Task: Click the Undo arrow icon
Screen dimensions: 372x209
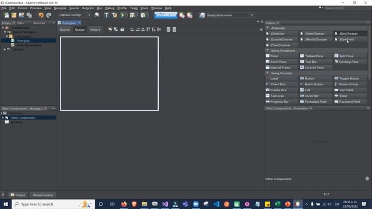Action: pos(41,15)
